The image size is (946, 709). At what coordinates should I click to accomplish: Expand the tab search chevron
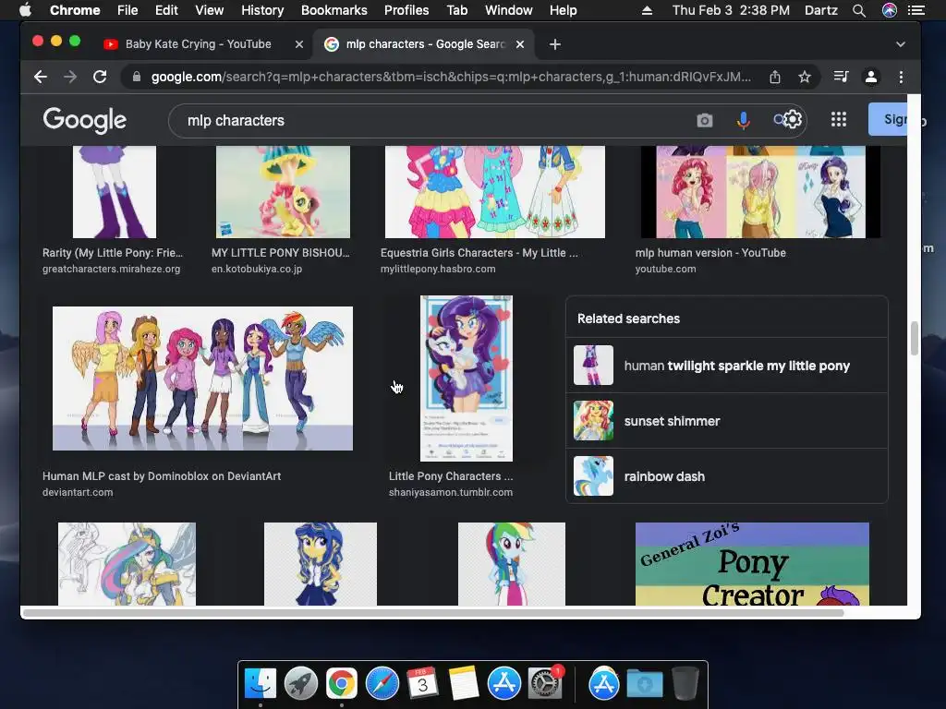click(x=900, y=44)
